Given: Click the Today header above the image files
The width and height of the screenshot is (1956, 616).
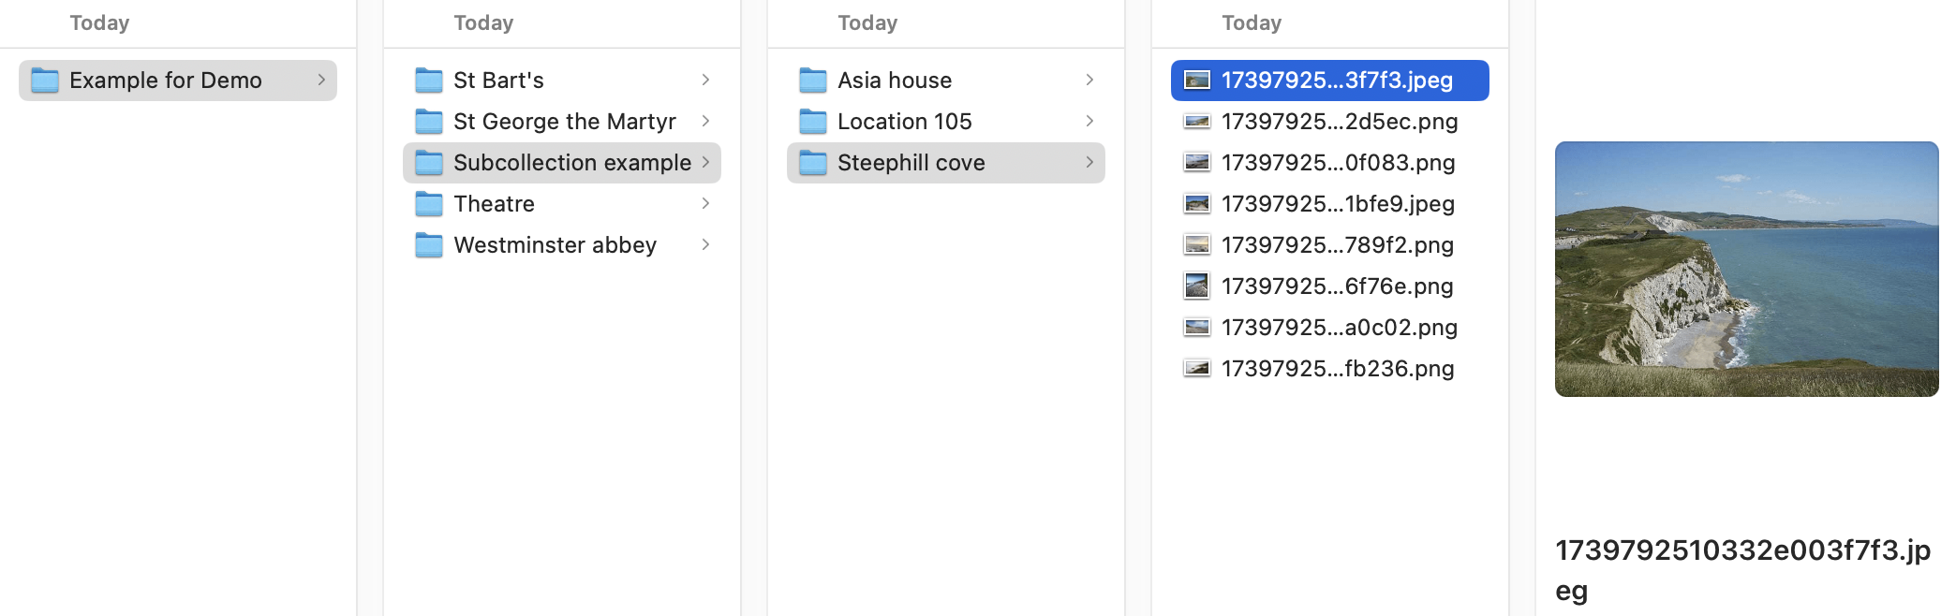Looking at the screenshot, I should (1252, 22).
